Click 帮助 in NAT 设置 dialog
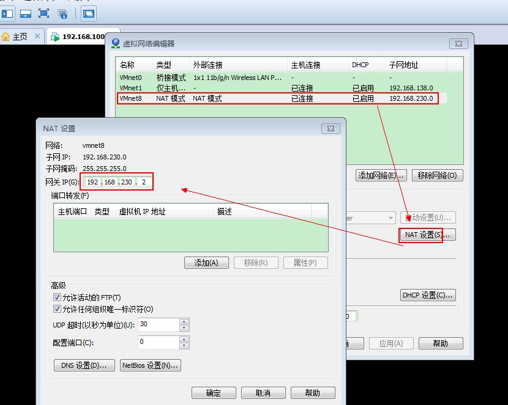 [x=313, y=393]
